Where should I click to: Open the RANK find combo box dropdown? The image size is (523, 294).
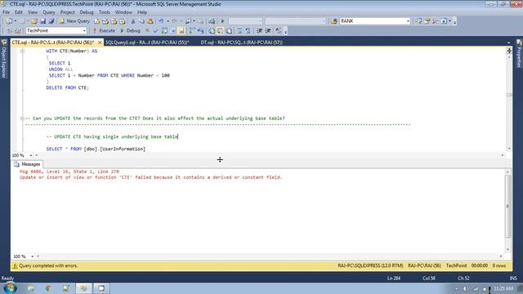(408, 21)
